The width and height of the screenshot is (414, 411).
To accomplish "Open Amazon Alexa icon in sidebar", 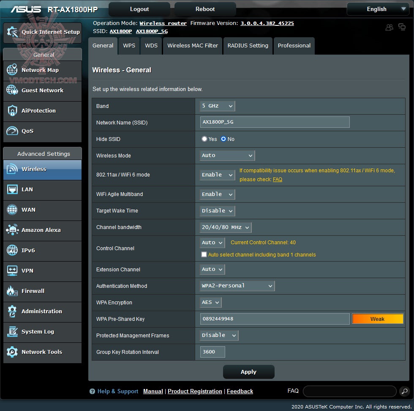I will (x=12, y=230).
